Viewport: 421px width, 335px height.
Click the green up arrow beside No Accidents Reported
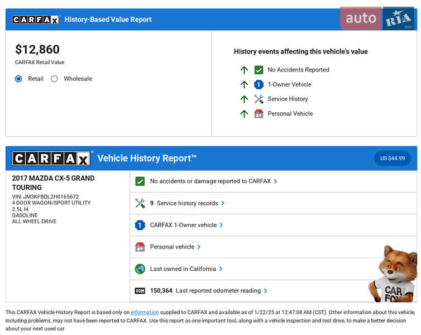click(244, 70)
